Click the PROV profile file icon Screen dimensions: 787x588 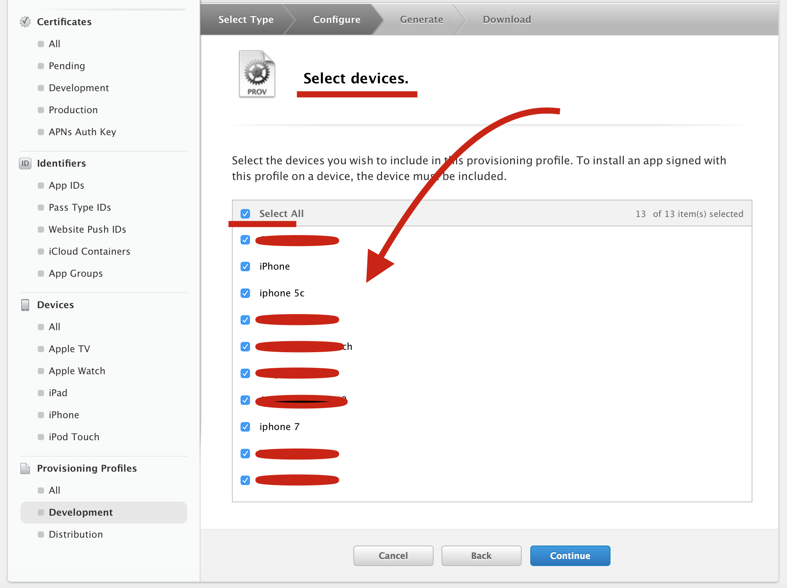pos(257,74)
